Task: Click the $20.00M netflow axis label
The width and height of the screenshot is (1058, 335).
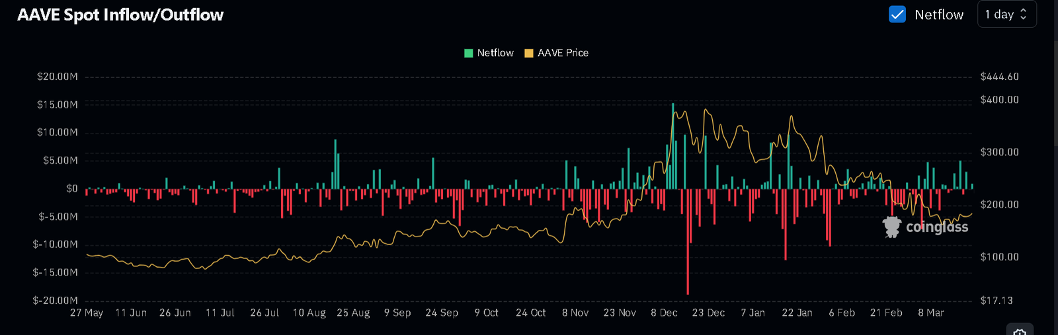Action: click(x=58, y=77)
